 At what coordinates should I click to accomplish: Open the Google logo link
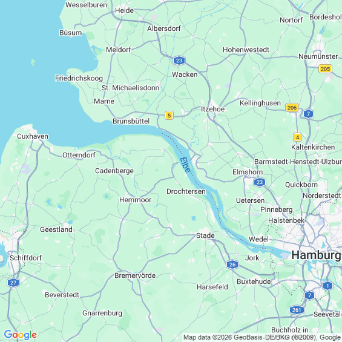click(x=21, y=335)
